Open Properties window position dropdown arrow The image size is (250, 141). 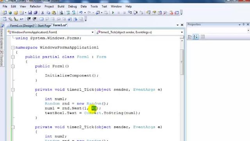[239, 25]
